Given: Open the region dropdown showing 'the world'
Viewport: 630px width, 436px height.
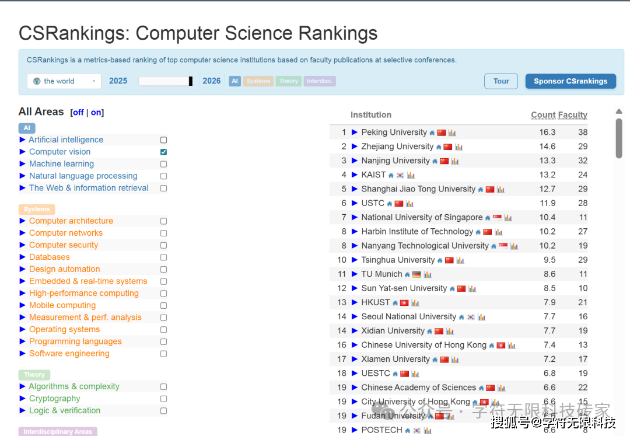Looking at the screenshot, I should tap(64, 81).
